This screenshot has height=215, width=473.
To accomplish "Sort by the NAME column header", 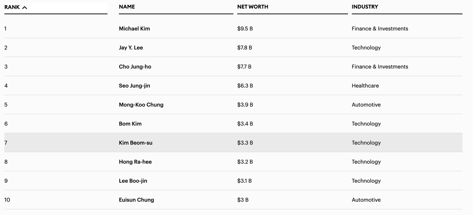I will click(x=127, y=7).
